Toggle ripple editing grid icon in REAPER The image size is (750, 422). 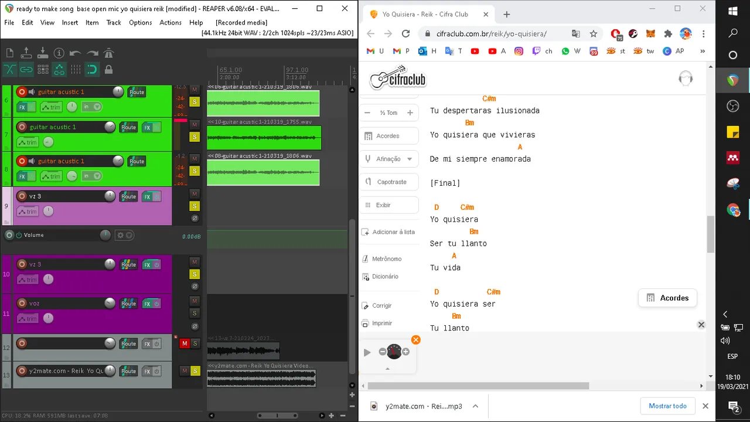coord(43,70)
